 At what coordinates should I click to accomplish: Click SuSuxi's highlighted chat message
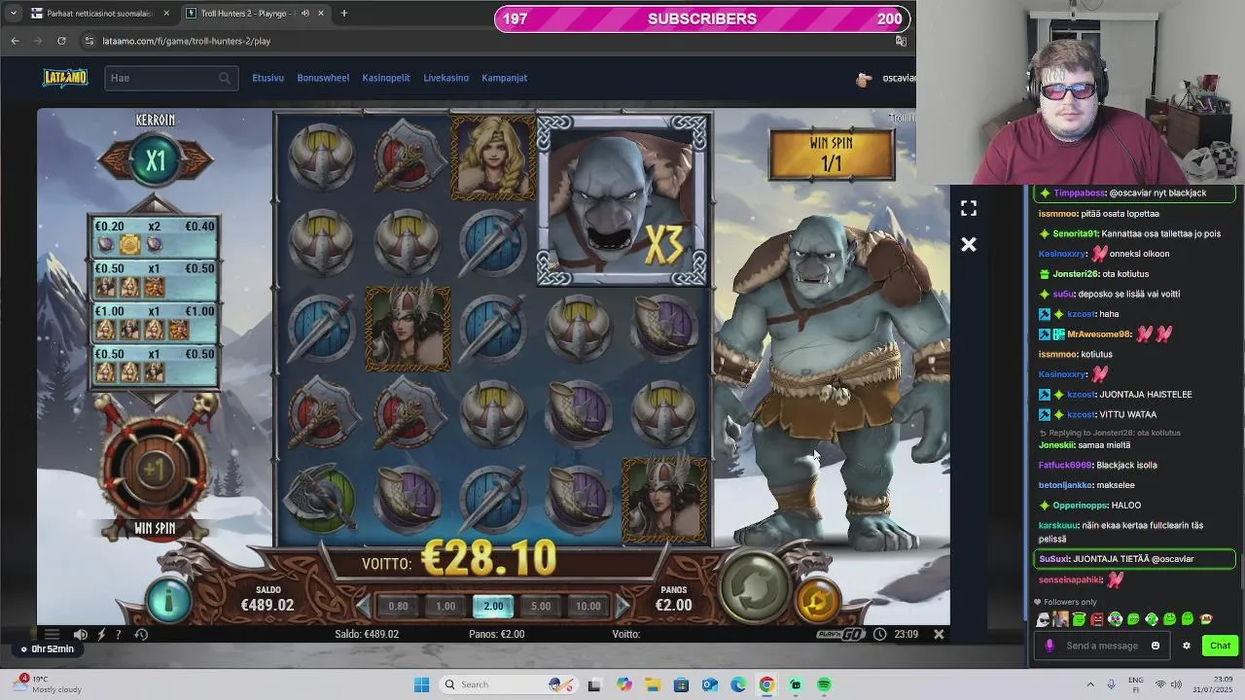coord(1134,559)
